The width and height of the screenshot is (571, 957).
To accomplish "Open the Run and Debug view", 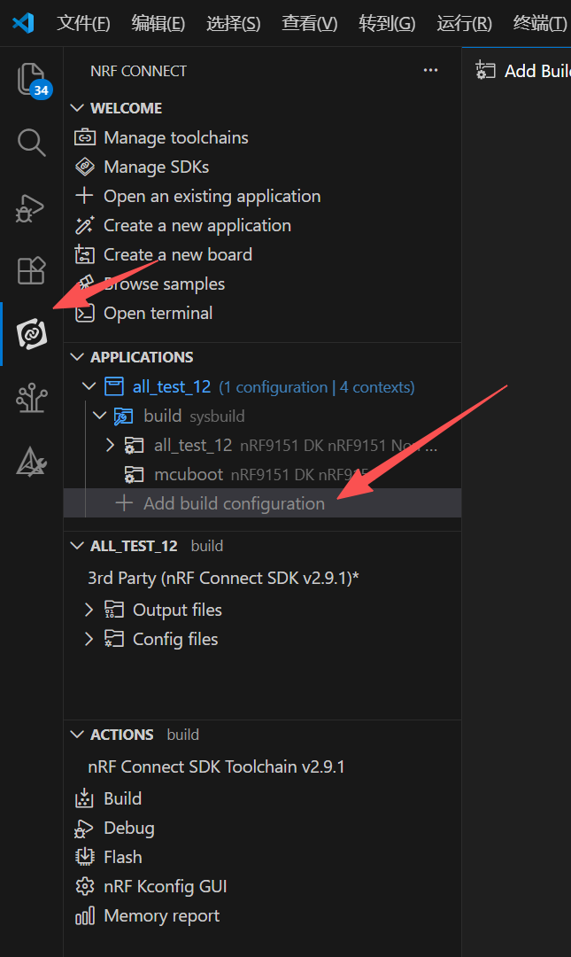I will pyautogui.click(x=30, y=208).
